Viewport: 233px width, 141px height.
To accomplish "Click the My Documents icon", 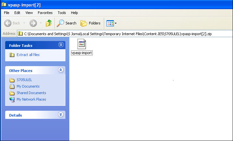I will [12, 86].
